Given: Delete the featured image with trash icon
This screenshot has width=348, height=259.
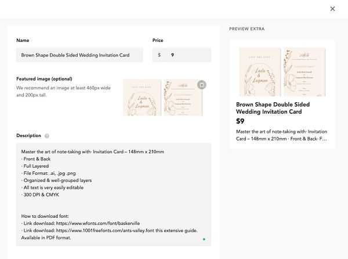Looking at the screenshot, I should tap(201, 85).
